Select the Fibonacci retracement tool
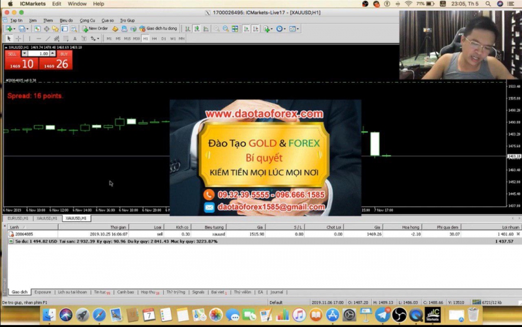 66,38
